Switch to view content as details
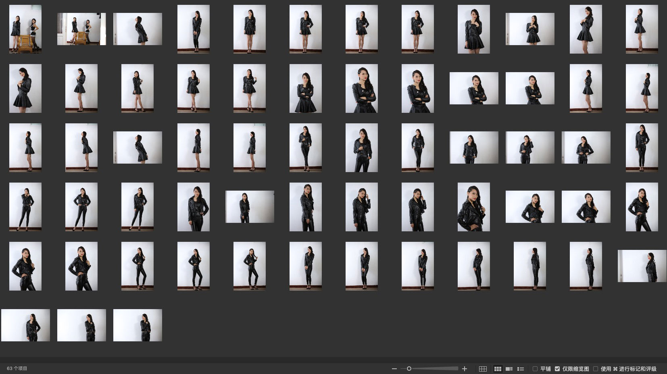667x374 pixels. pos(509,369)
